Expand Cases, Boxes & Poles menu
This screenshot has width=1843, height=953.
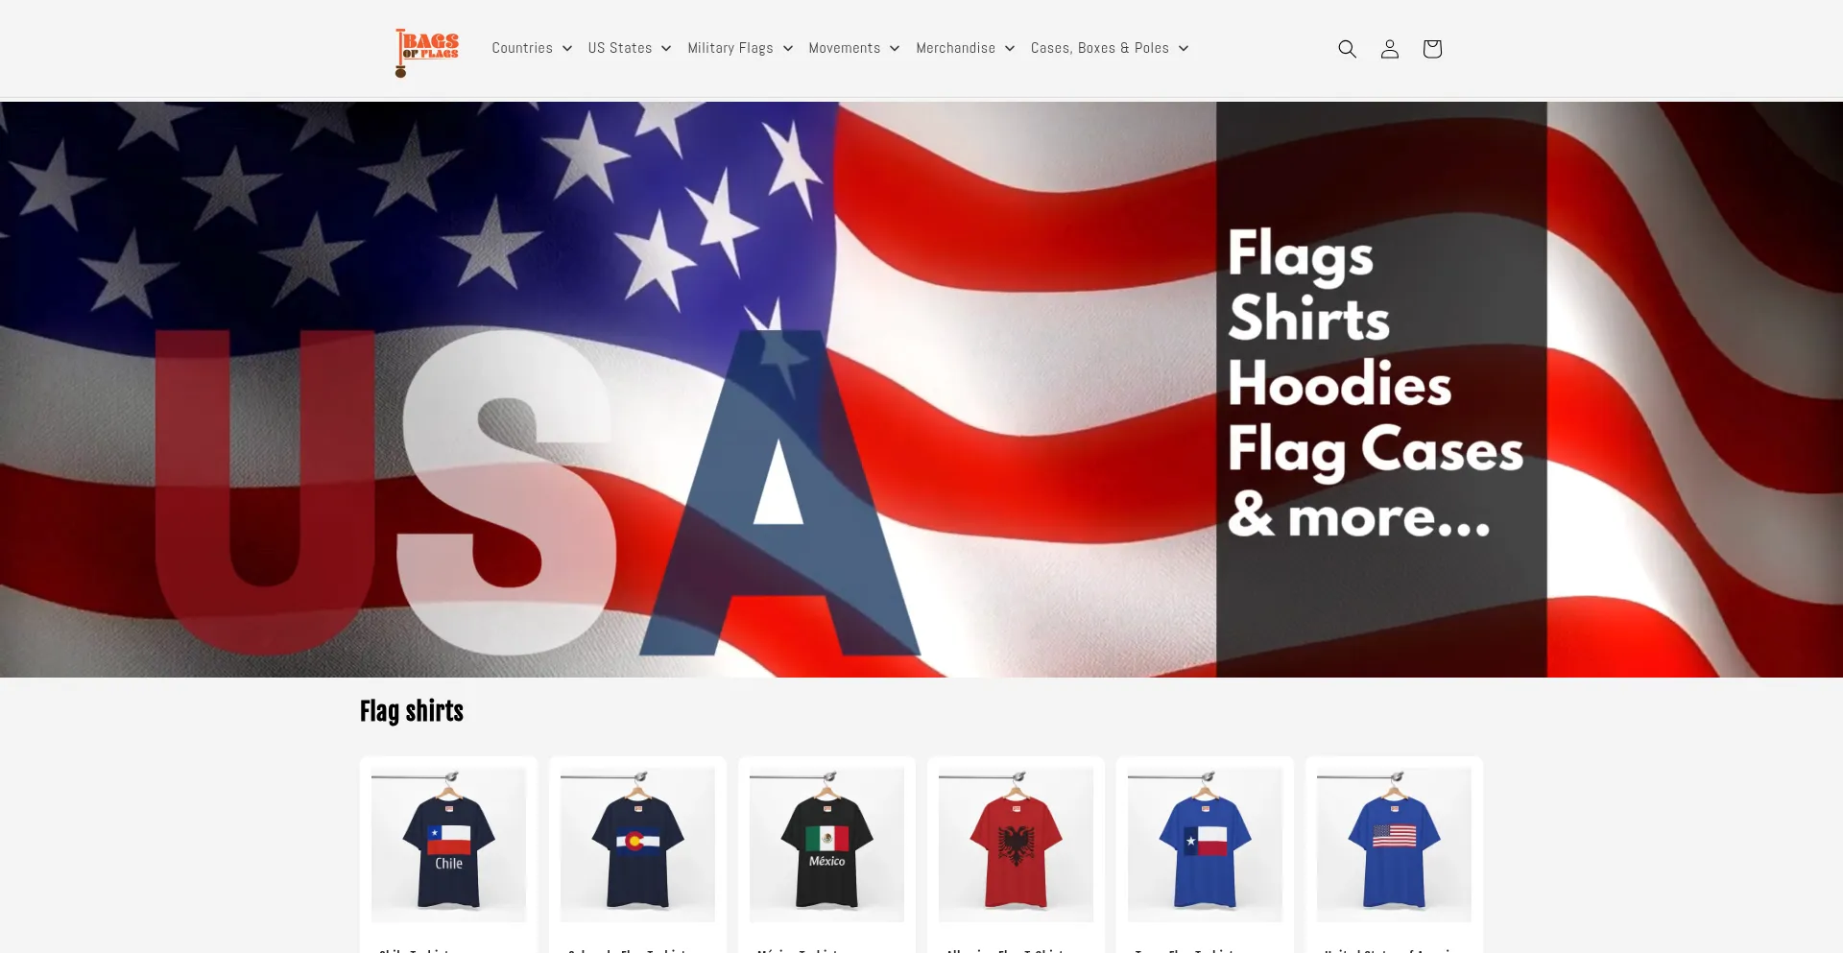pyautogui.click(x=1110, y=48)
